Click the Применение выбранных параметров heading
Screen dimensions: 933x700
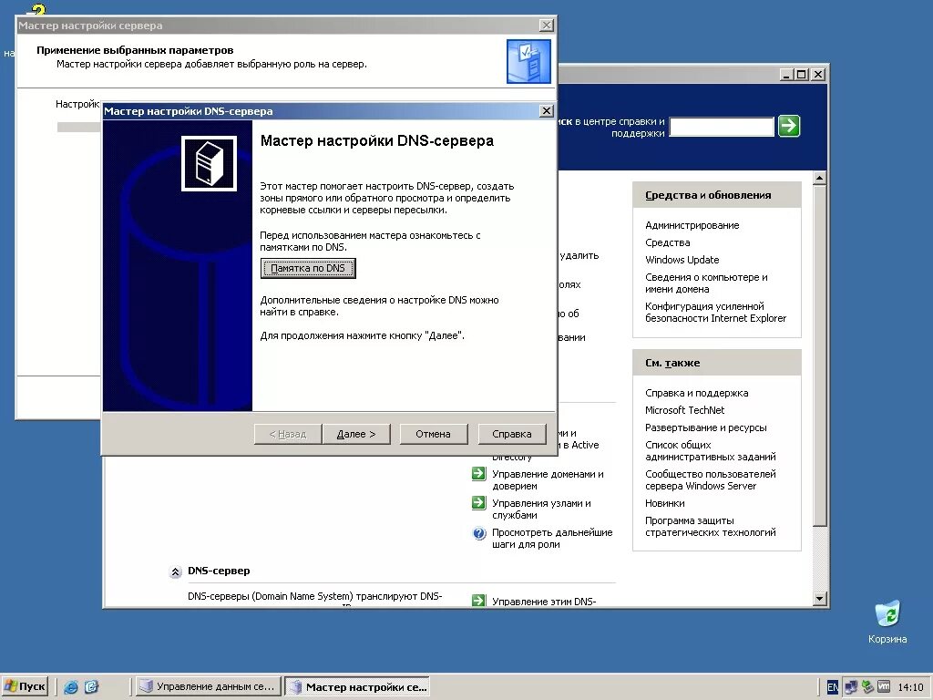135,50
